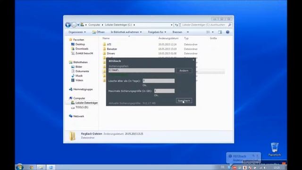Open the Bilder library

[76, 67]
